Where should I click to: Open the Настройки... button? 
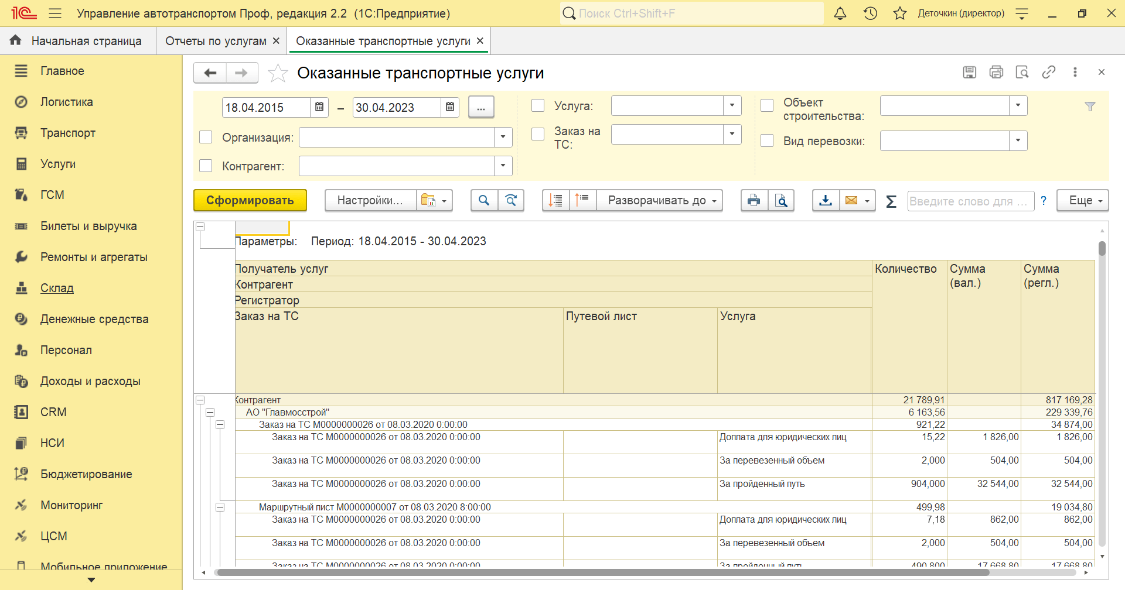[x=370, y=201]
